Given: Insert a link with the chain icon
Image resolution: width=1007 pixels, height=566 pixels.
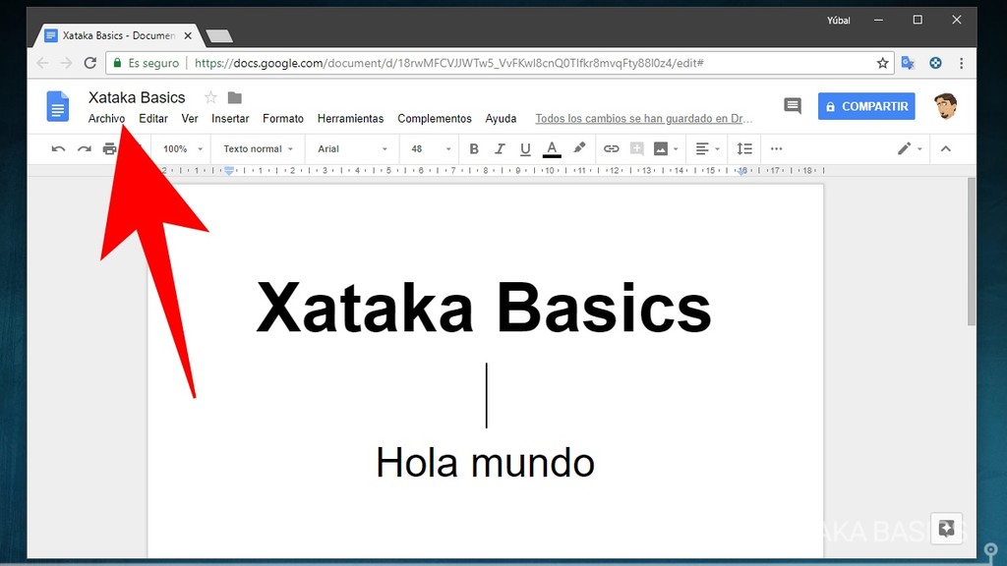Looking at the screenshot, I should point(611,149).
